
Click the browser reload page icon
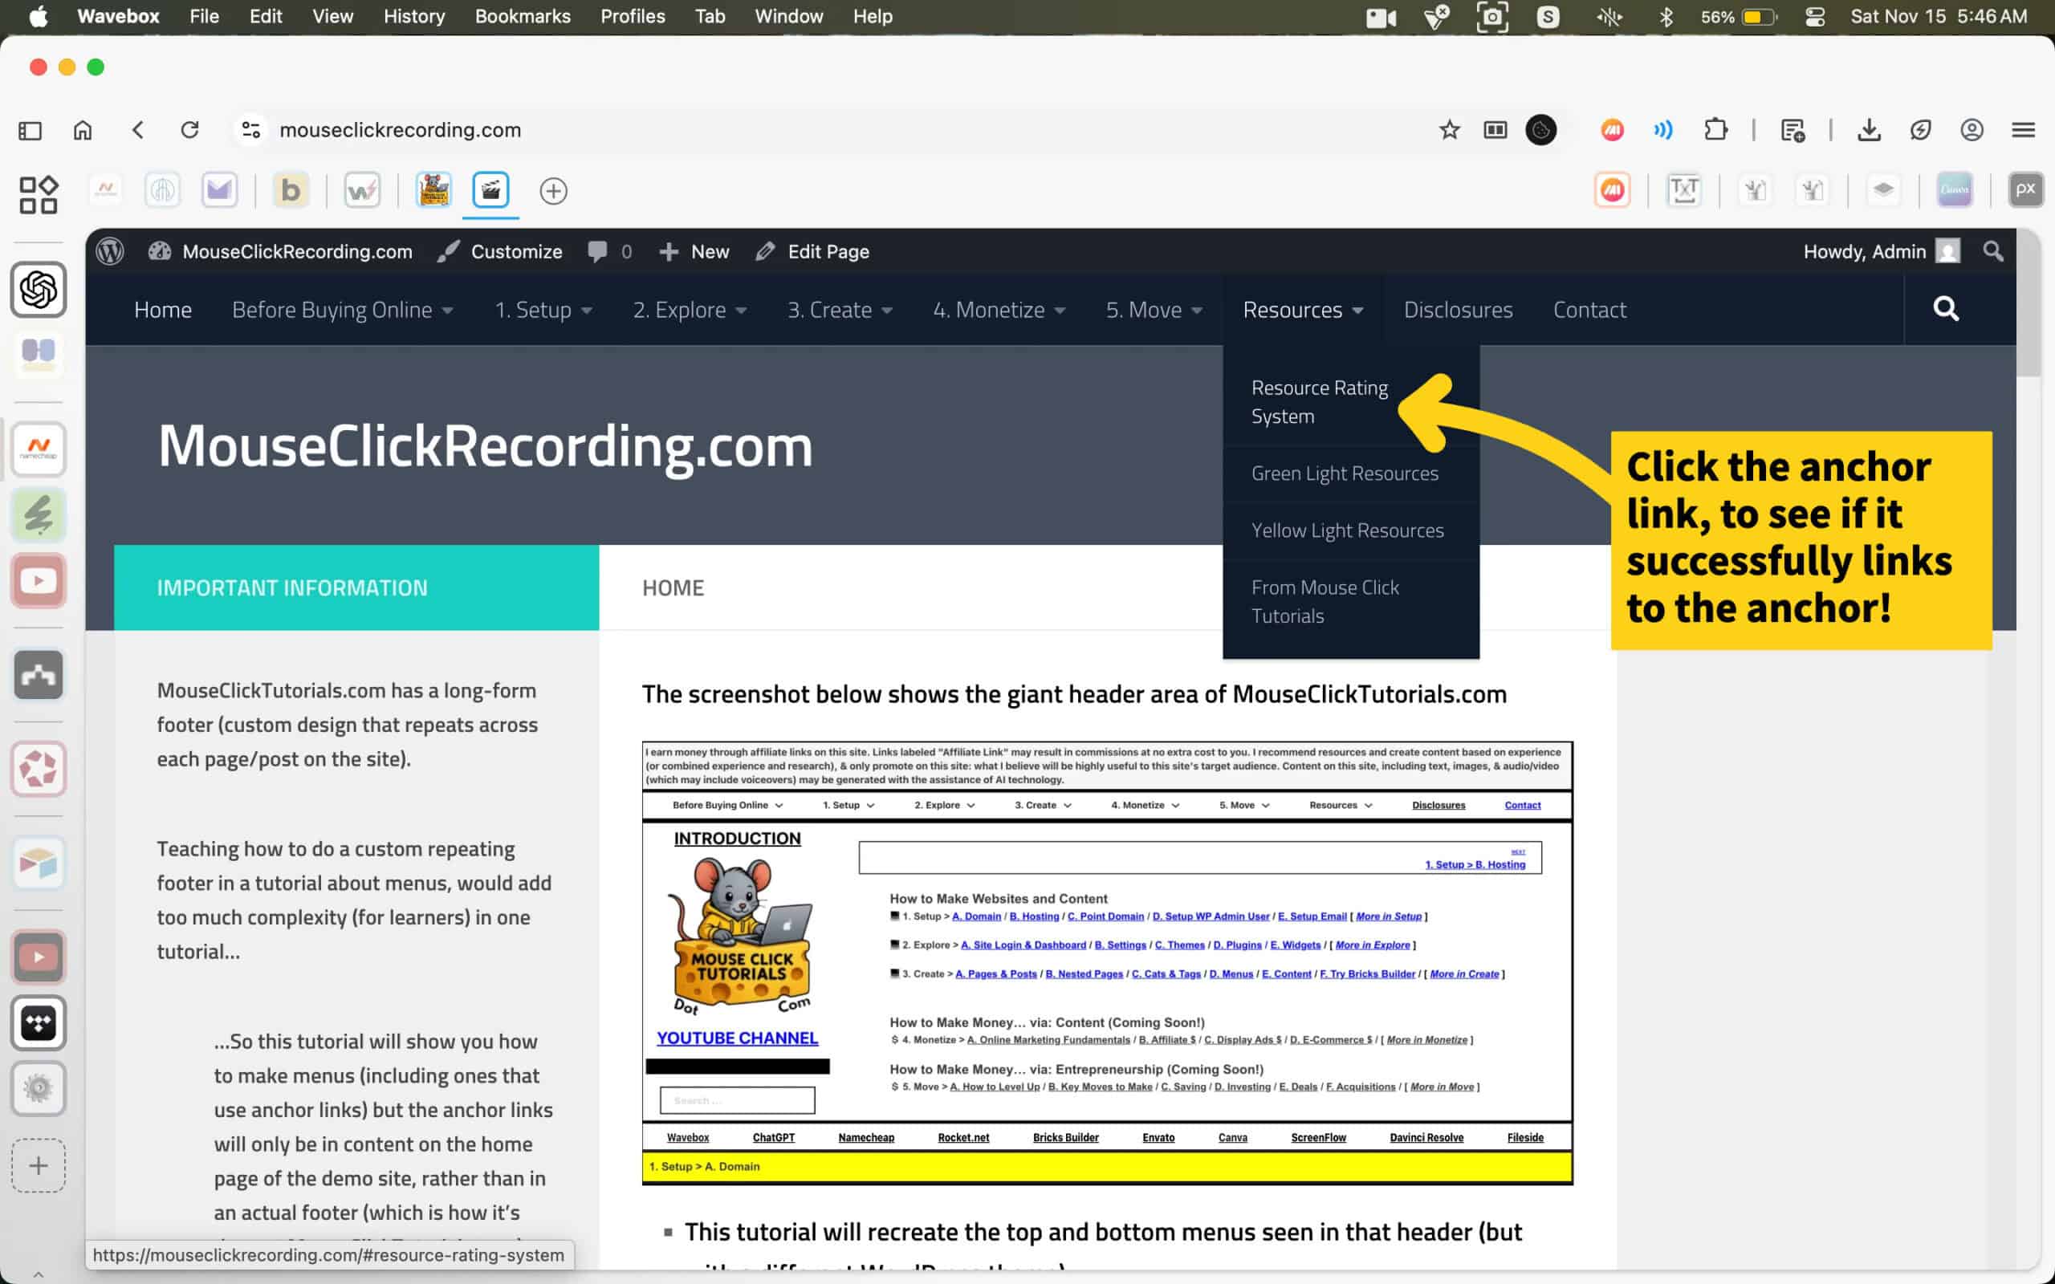click(189, 130)
